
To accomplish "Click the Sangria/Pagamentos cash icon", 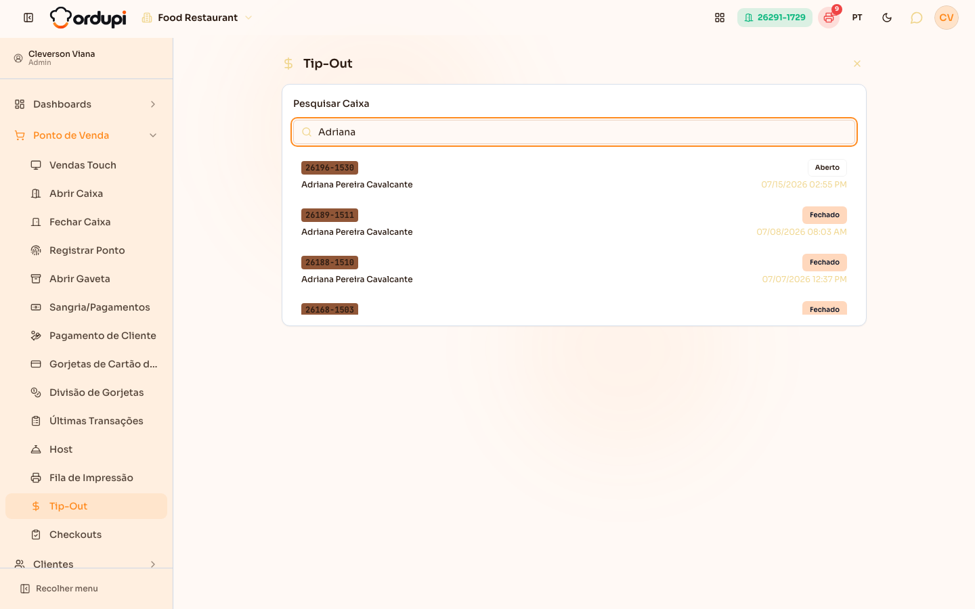I will click(x=36, y=307).
